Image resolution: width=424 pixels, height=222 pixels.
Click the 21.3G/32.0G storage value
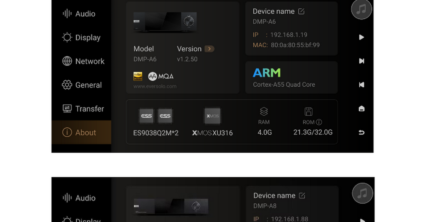[x=313, y=132]
